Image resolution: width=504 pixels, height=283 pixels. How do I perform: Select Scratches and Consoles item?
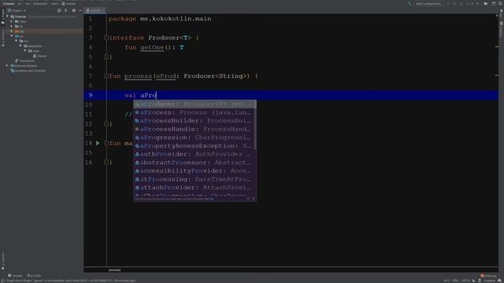[x=28, y=71]
